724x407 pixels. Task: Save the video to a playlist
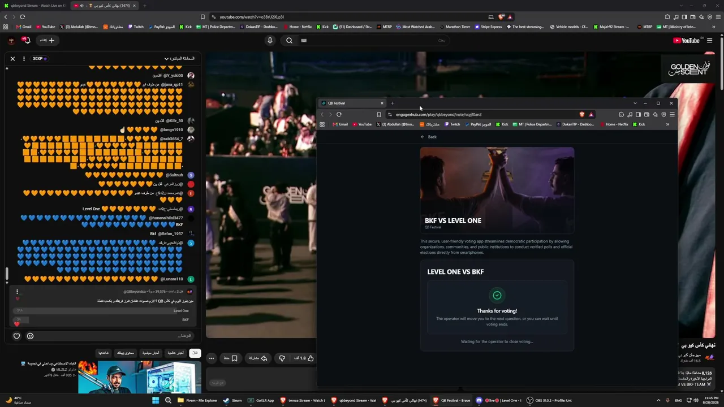click(230, 358)
